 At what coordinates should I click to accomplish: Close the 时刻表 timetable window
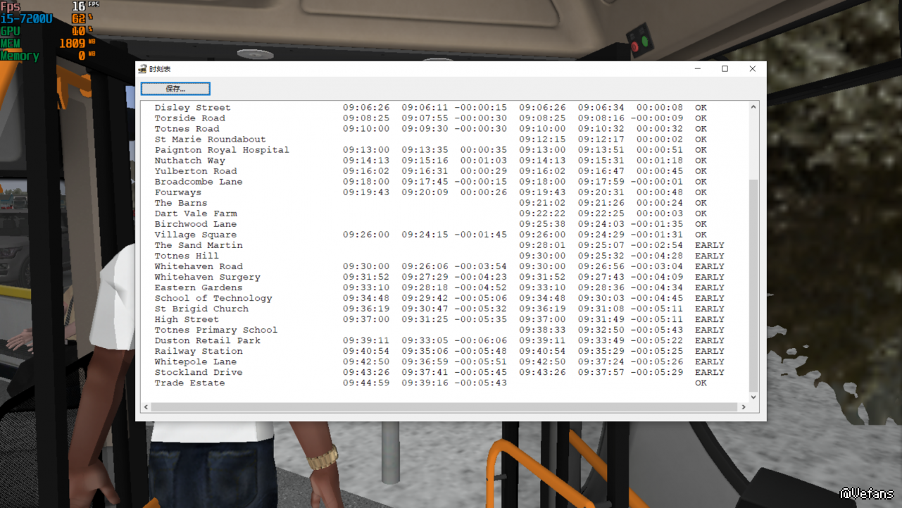tap(752, 69)
